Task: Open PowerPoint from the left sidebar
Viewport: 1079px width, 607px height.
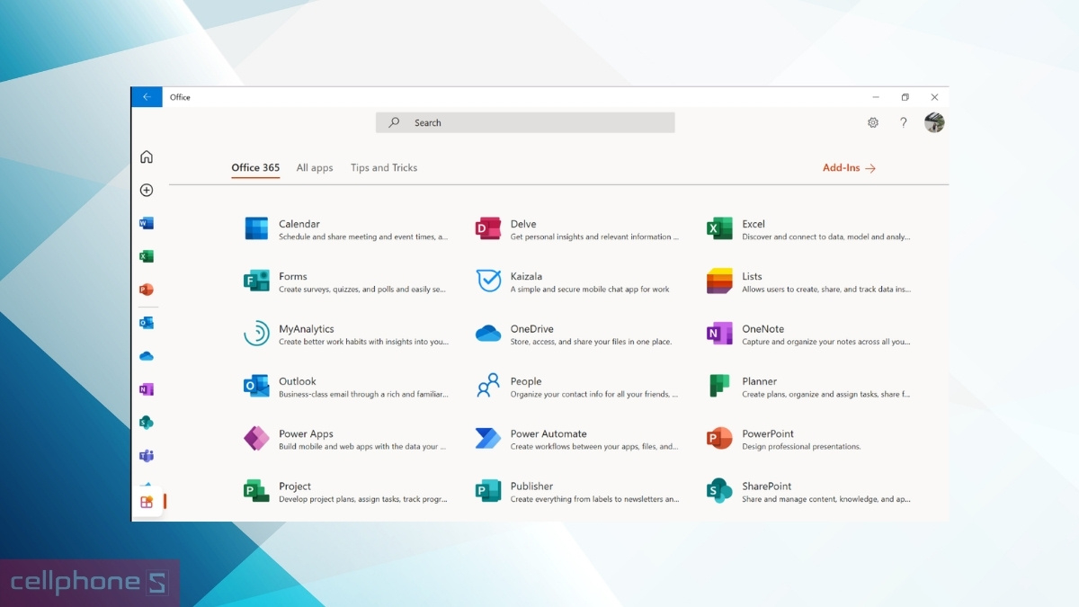Action: point(147,290)
